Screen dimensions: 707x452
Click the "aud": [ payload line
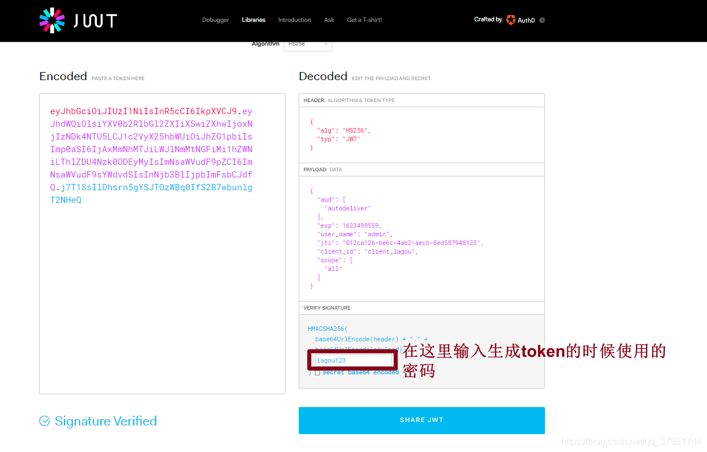(x=331, y=199)
